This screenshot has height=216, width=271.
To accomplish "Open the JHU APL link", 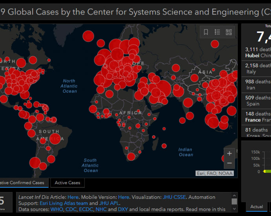I will (109, 203).
